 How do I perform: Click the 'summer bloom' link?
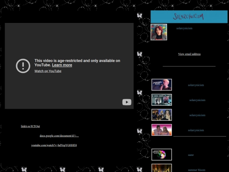click(x=197, y=170)
